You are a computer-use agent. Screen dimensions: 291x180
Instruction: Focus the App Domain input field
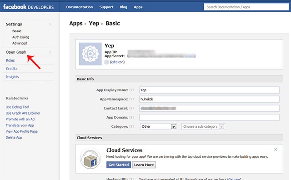click(x=209, y=117)
